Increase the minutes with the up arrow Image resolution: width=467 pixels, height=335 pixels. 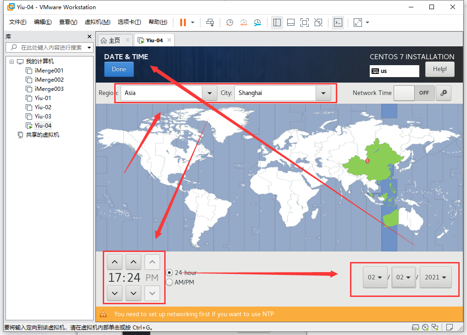coord(133,262)
